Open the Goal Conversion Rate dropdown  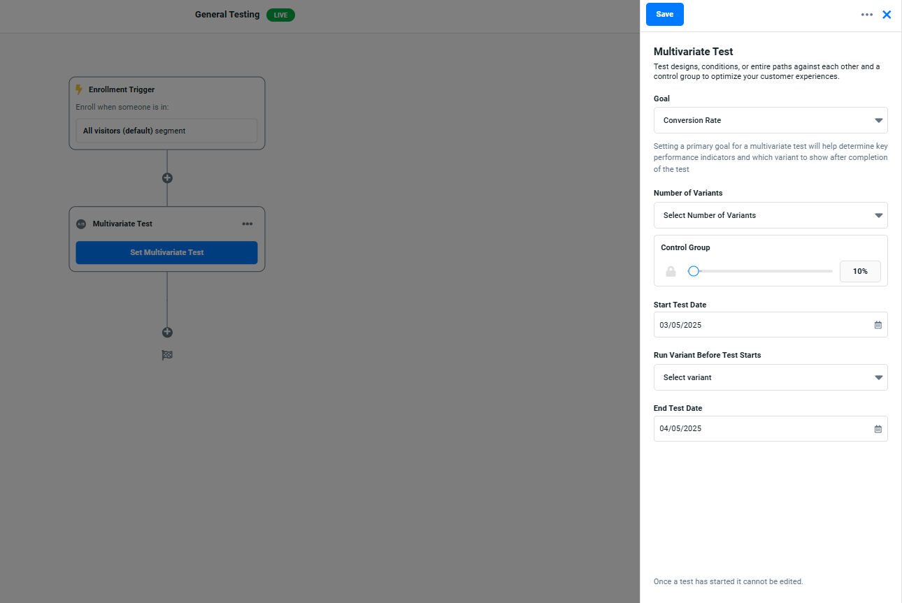click(x=770, y=120)
